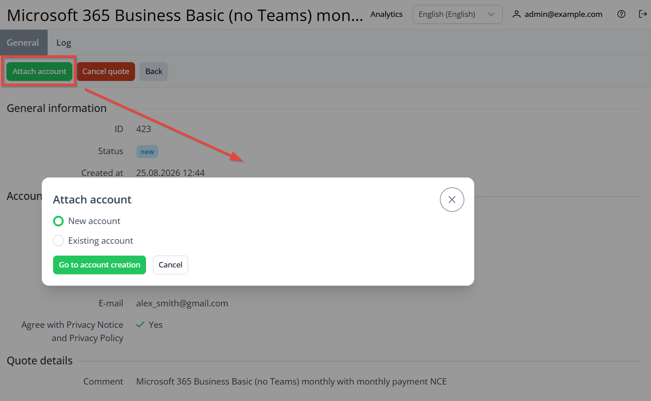Select the New account radio option
Viewport: 651px width, 401px height.
(59, 221)
